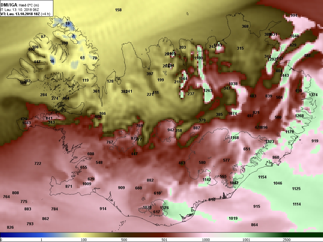Click the legend label 1001
The width and height of the screenshot is (323, 242).
click(x=246, y=240)
